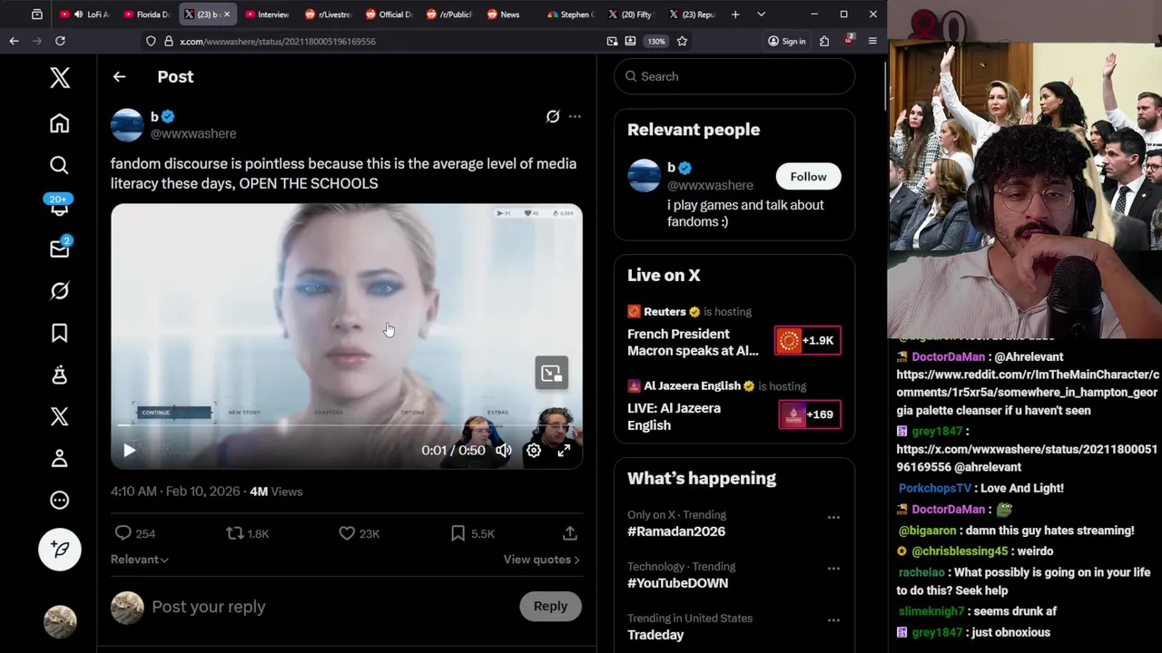This screenshot has width=1162, height=653.
Task: Switch to the LoFi YouTube tab
Action: (85, 15)
